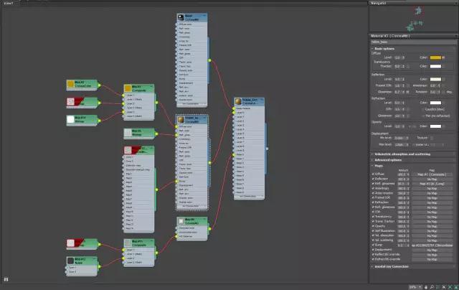Toggle the Bump map checkbox
This screenshot has width=459, height=290.
pos(373,245)
